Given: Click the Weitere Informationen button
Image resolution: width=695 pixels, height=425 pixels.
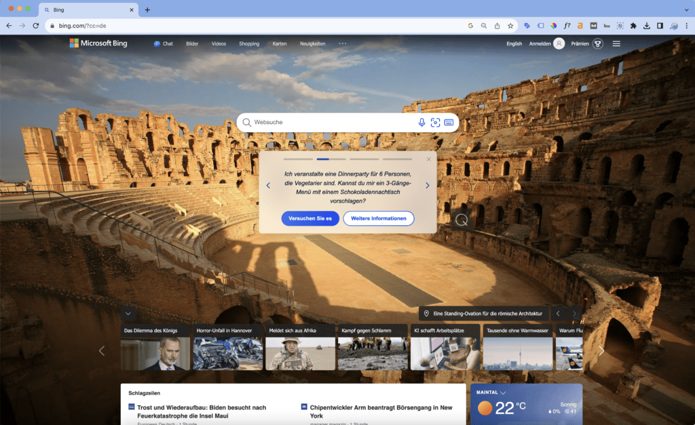Looking at the screenshot, I should (379, 218).
